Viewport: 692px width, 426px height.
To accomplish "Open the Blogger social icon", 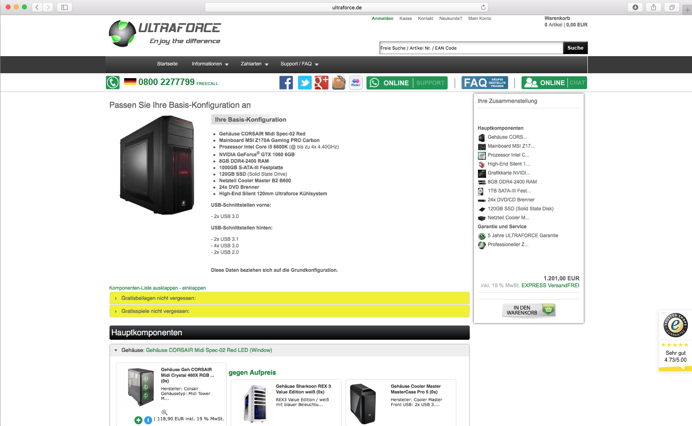I will click(339, 83).
